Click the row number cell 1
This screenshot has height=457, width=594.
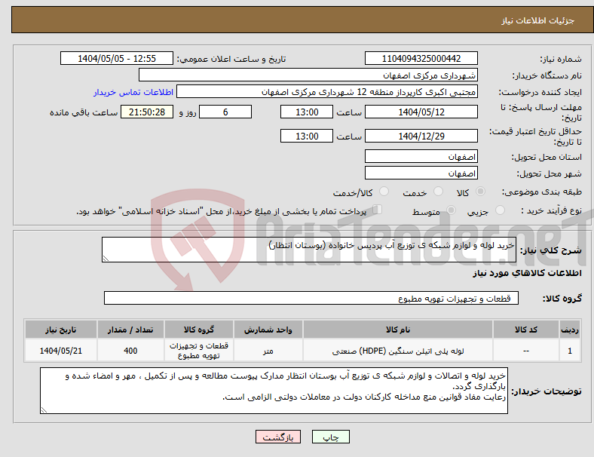click(x=569, y=351)
